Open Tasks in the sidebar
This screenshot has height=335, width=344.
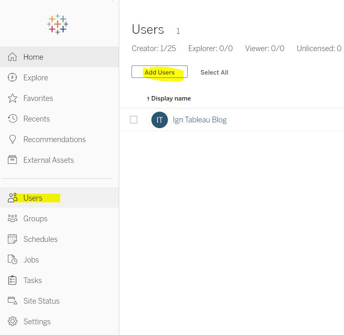(32, 281)
